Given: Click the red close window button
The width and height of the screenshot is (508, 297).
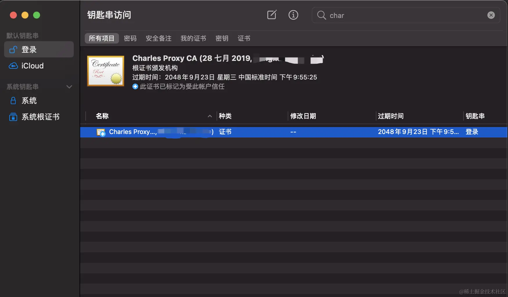Looking at the screenshot, I should [x=13, y=15].
